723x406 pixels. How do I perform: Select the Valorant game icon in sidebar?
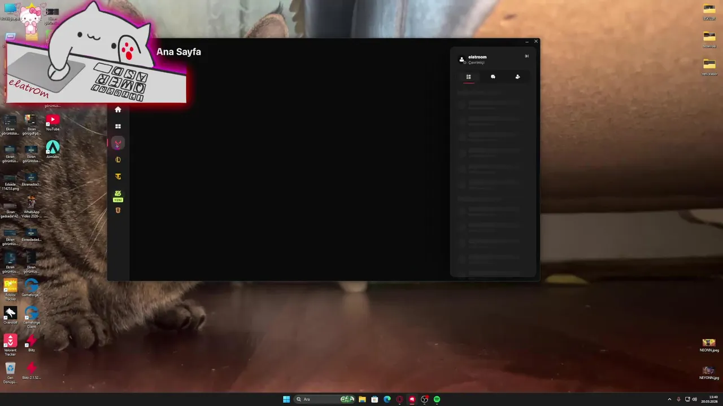click(118, 143)
